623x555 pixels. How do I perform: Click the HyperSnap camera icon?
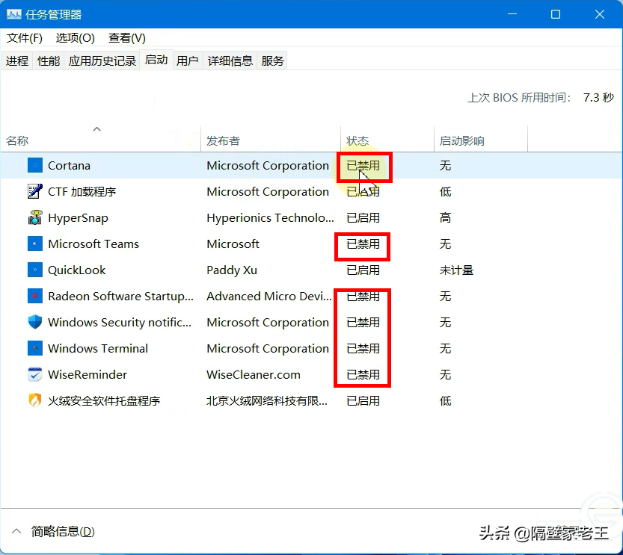[x=34, y=217]
